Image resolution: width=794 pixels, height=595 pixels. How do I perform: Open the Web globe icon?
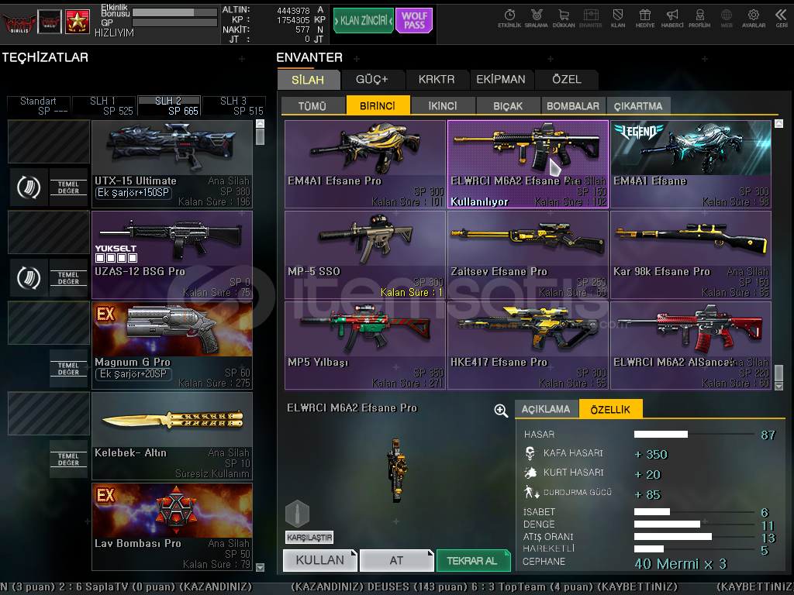click(727, 19)
